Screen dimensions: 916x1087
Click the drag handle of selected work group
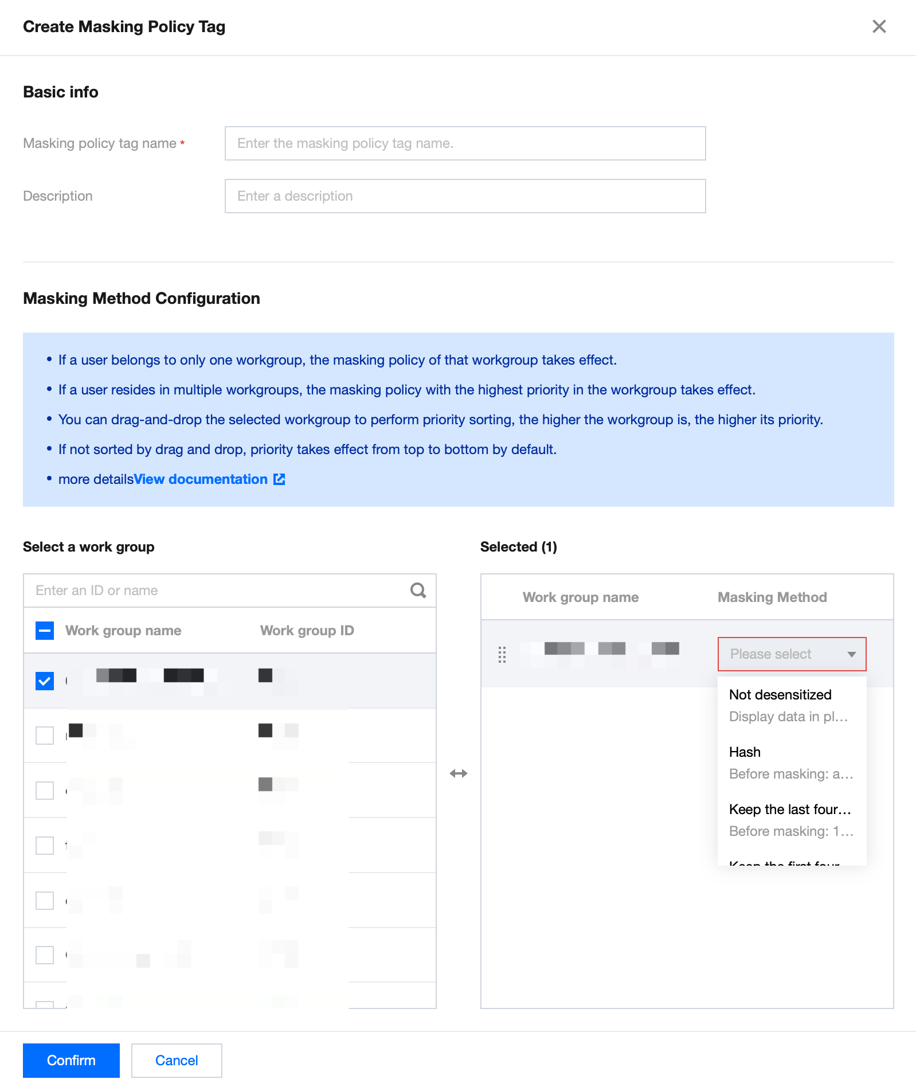point(502,654)
